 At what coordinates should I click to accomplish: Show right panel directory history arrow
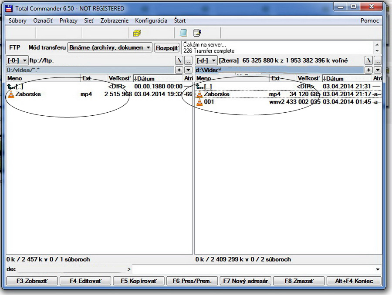point(378,70)
